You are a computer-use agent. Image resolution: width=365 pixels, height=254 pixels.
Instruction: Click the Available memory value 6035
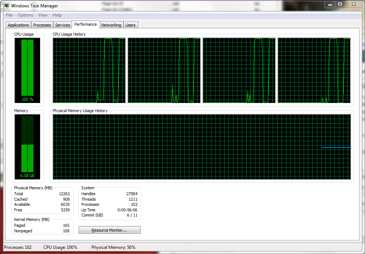point(65,204)
